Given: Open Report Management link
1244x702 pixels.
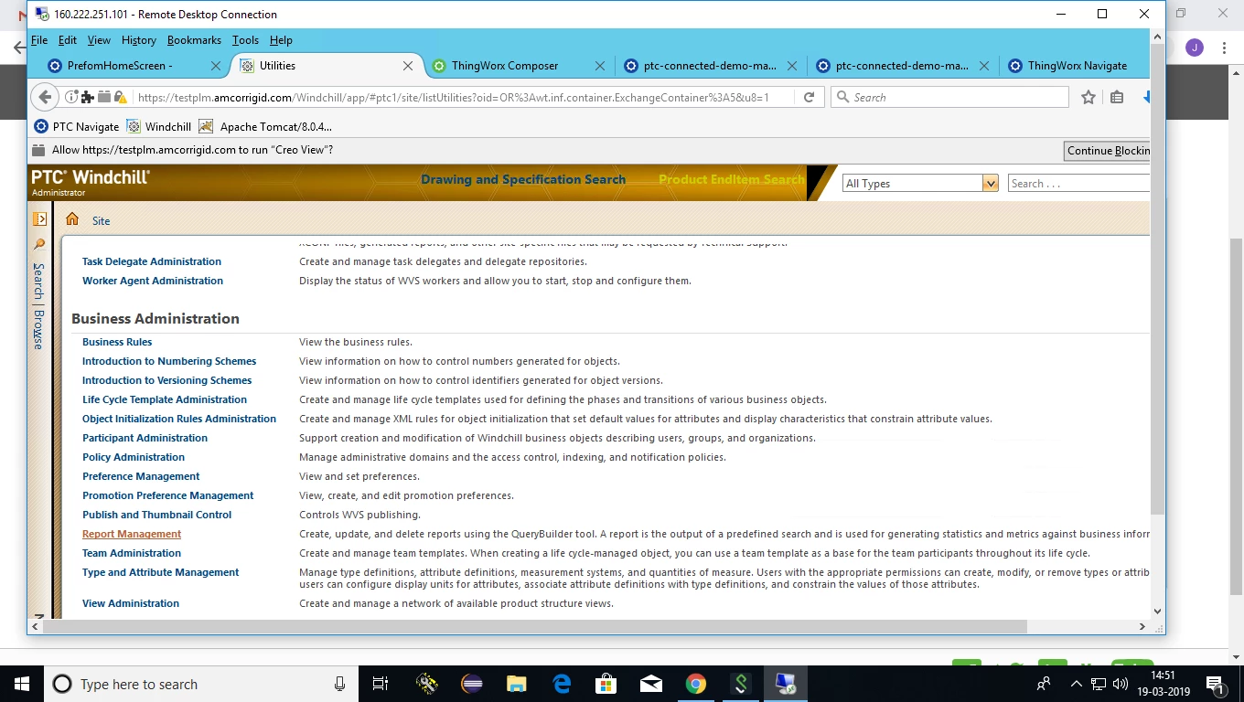Looking at the screenshot, I should pos(132,534).
